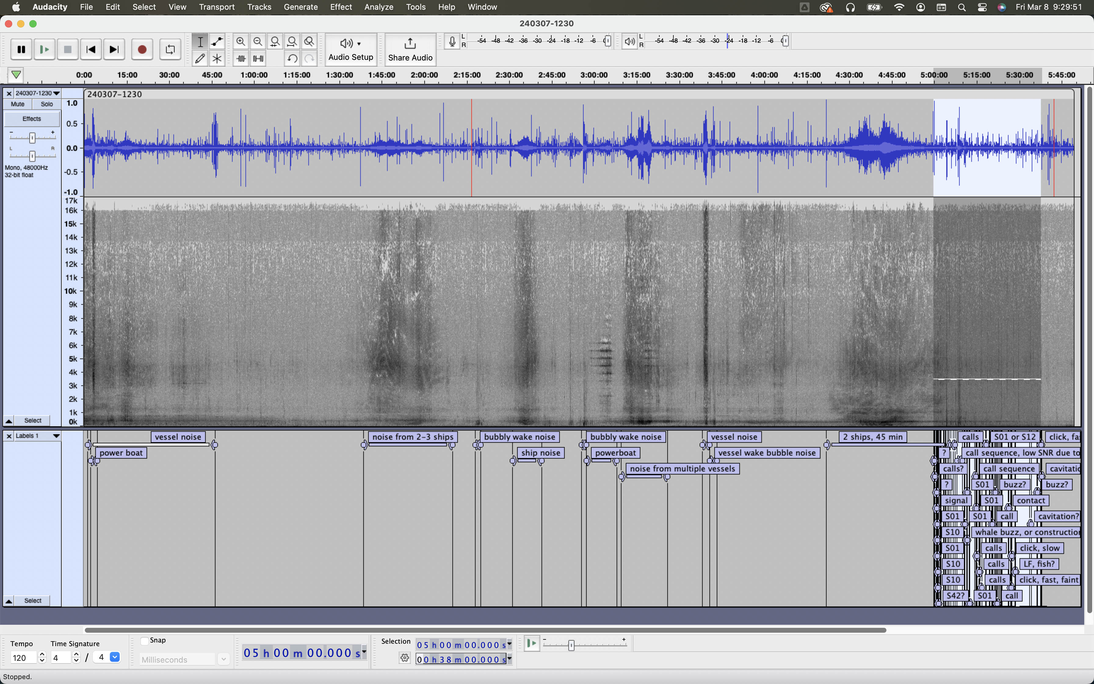Select the Envelope tool
This screenshot has width=1094, height=684.
click(x=217, y=42)
